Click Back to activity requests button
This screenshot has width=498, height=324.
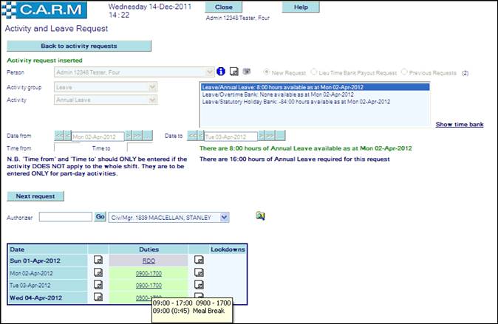click(x=78, y=46)
